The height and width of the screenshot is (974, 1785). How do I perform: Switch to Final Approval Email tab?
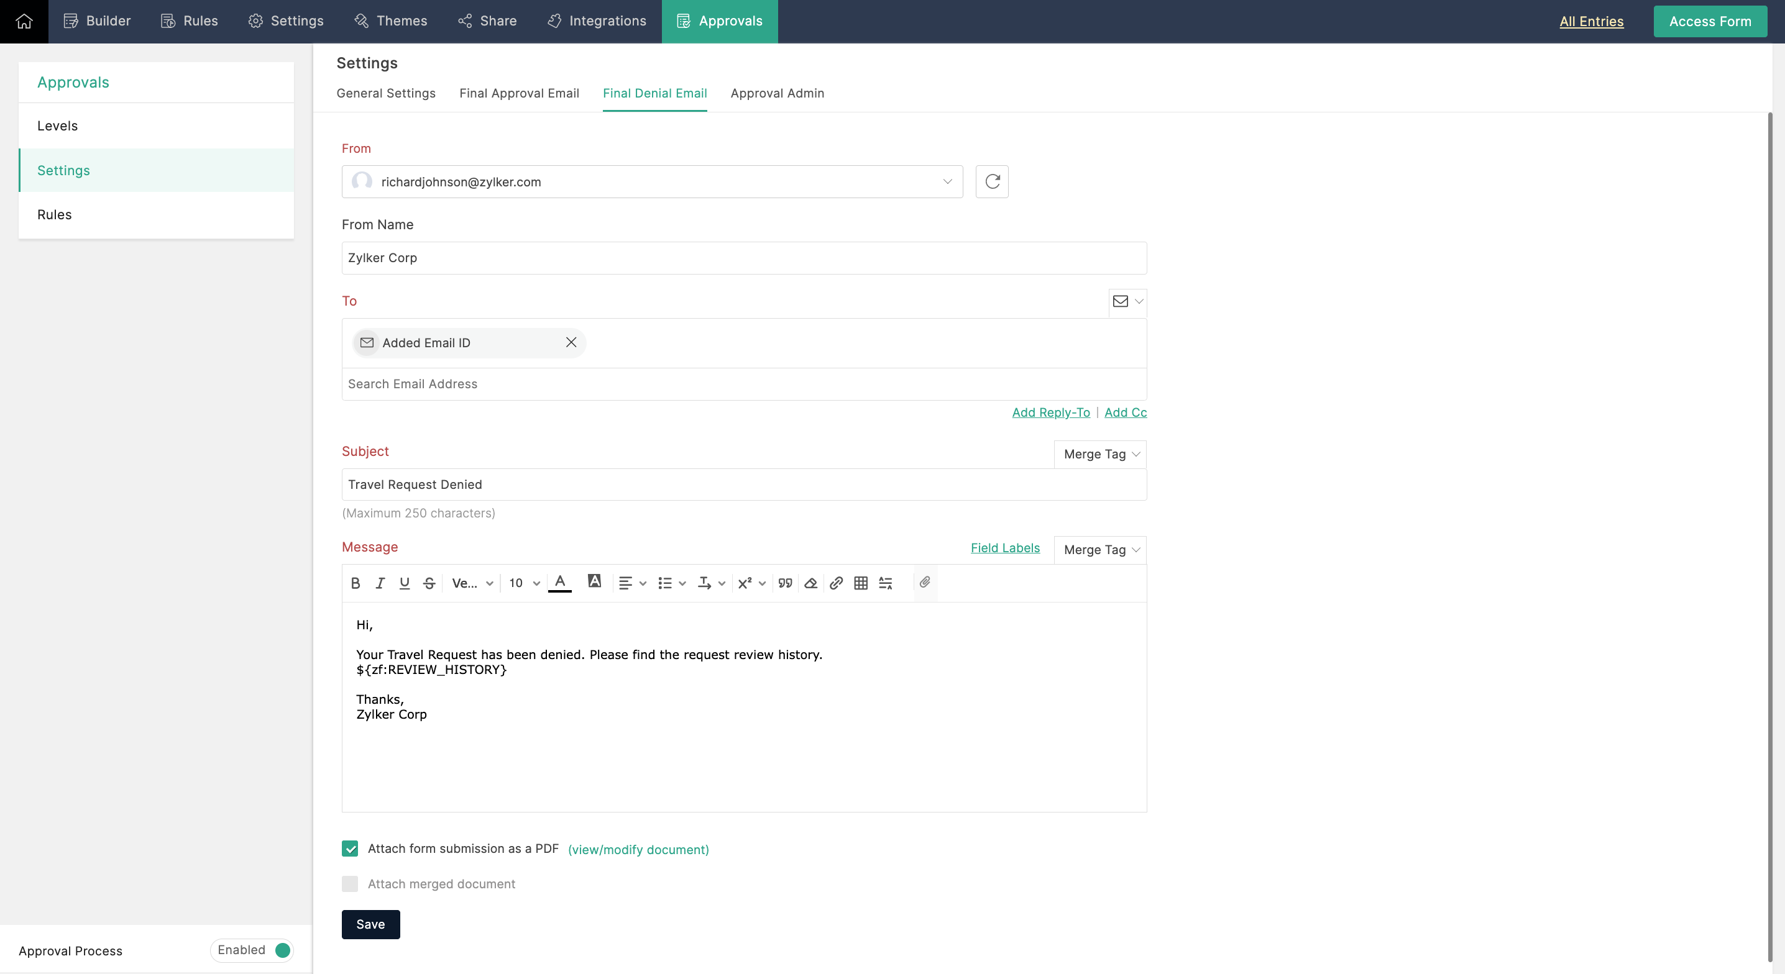[520, 93]
